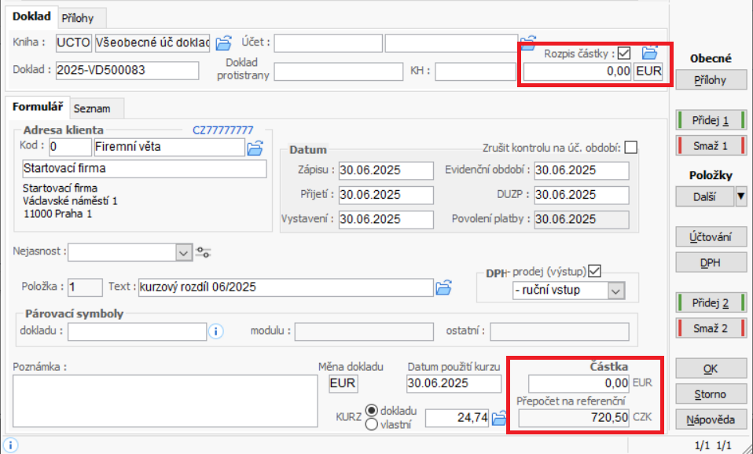753x454 pixels.
Task: Expand the Nejasnost dropdown
Action: pyautogui.click(x=184, y=252)
